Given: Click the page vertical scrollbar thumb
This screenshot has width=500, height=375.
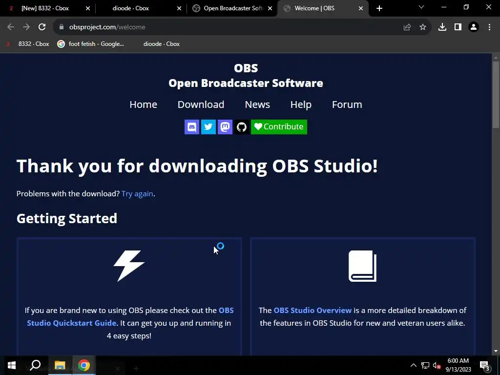Looking at the screenshot, I should pos(496,94).
